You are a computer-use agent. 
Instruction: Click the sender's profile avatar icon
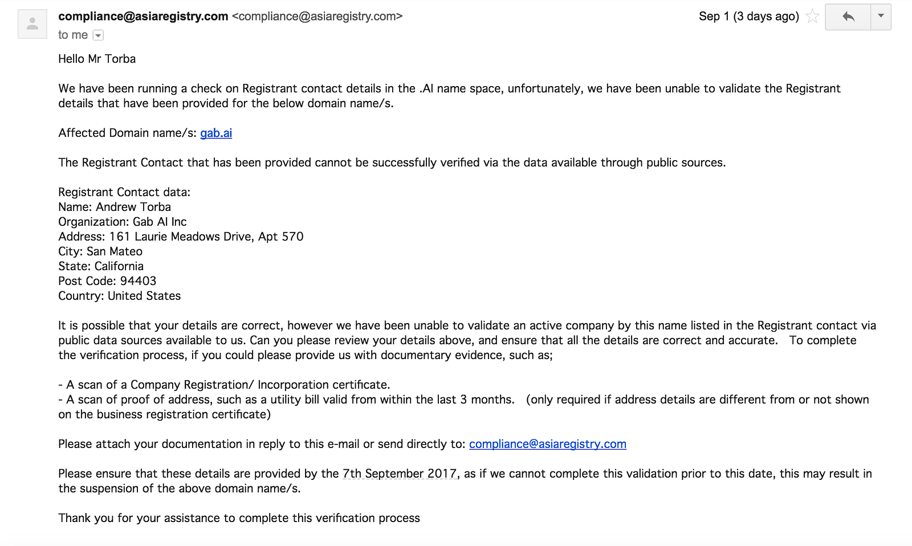pos(32,24)
